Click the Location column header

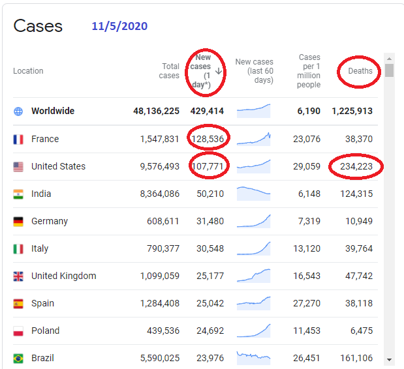pos(28,71)
